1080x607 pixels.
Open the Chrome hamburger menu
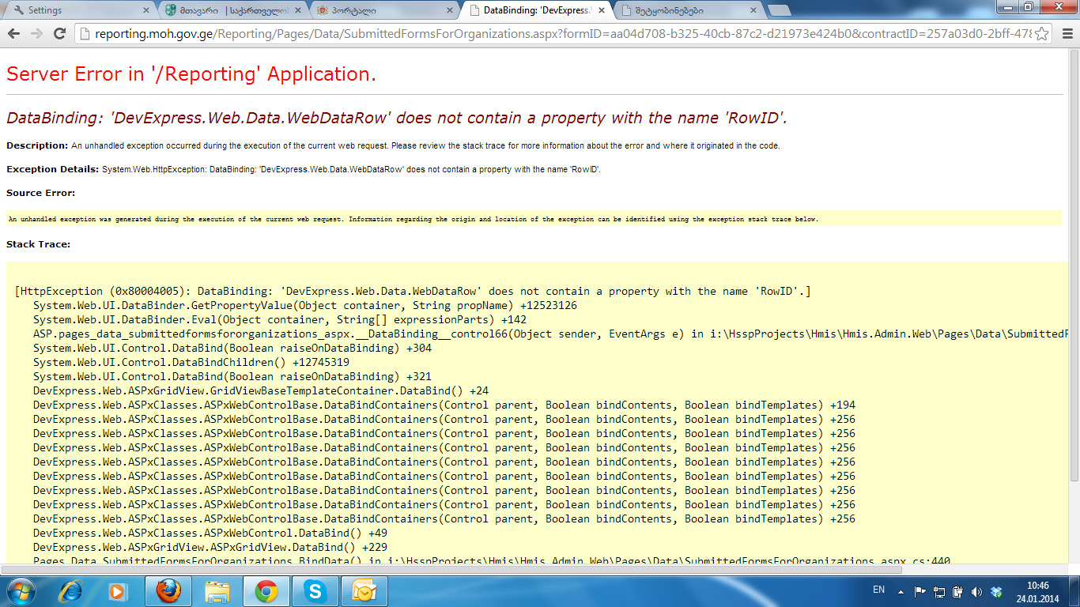pos(1065,33)
